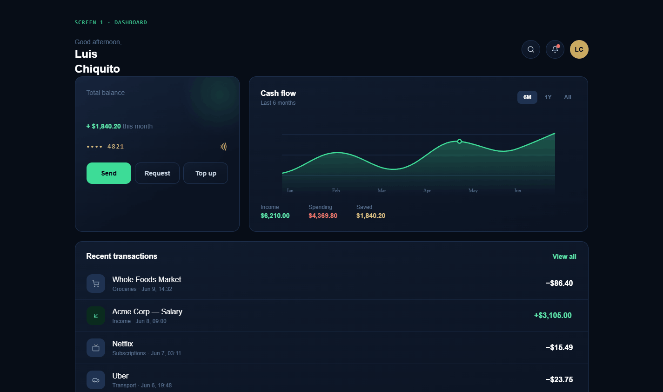Click the + $1,840.20 this month text
This screenshot has height=392, width=663.
pyautogui.click(x=120, y=126)
